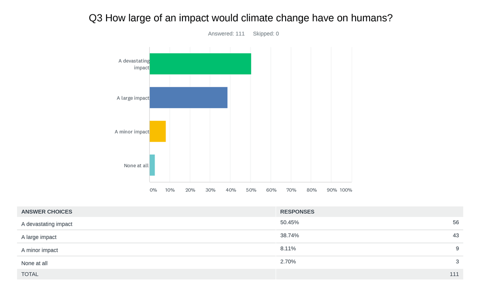Image resolution: width=480 pixels, height=297 pixels.
Task: Click the green devastating impact bar
Action: (200, 64)
